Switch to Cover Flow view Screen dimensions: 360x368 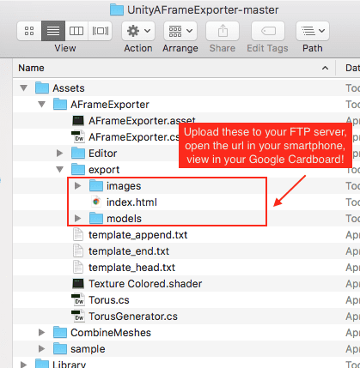coord(100,31)
